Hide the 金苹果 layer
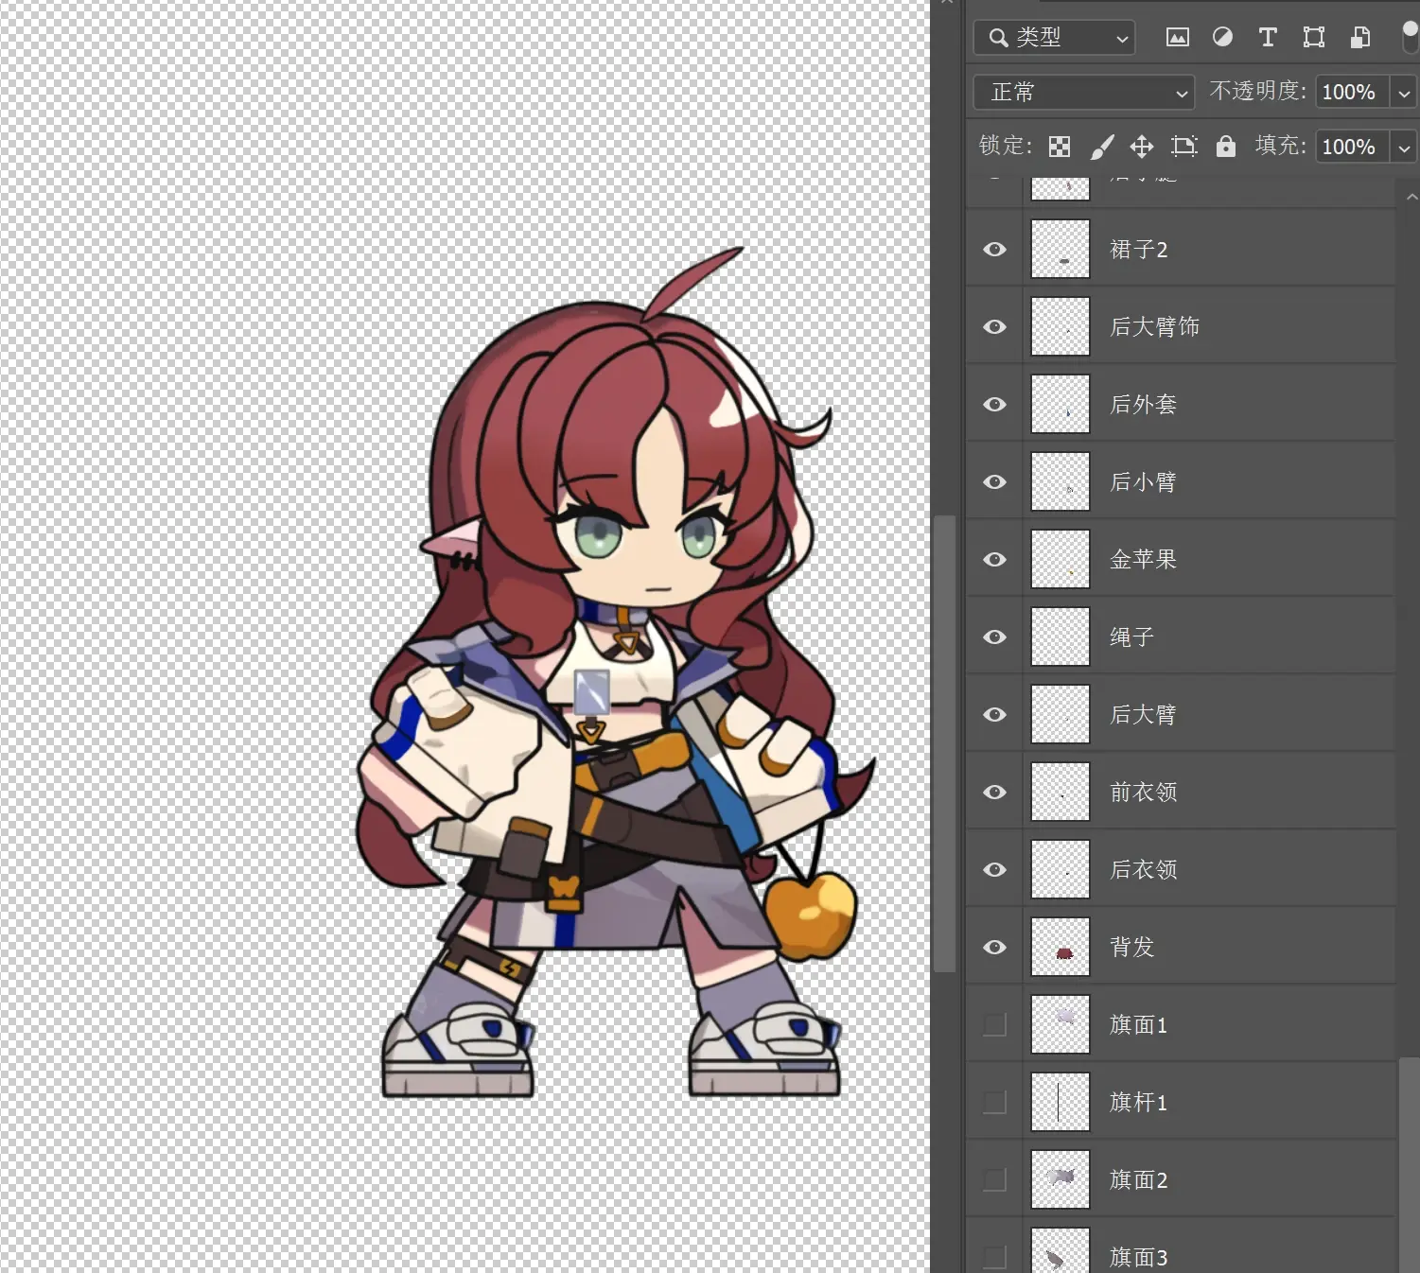 coord(994,560)
